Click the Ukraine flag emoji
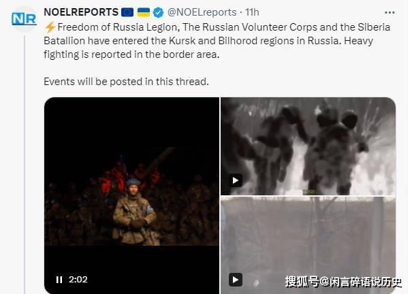The width and height of the screenshot is (412, 294). pos(144,12)
